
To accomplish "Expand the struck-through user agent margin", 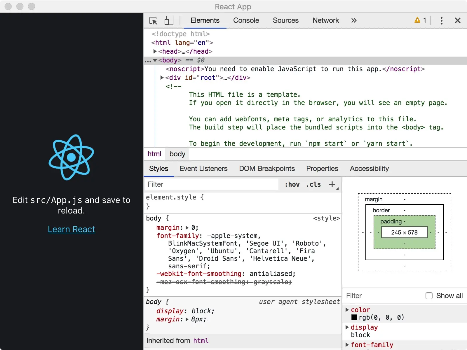I will 187,319.
